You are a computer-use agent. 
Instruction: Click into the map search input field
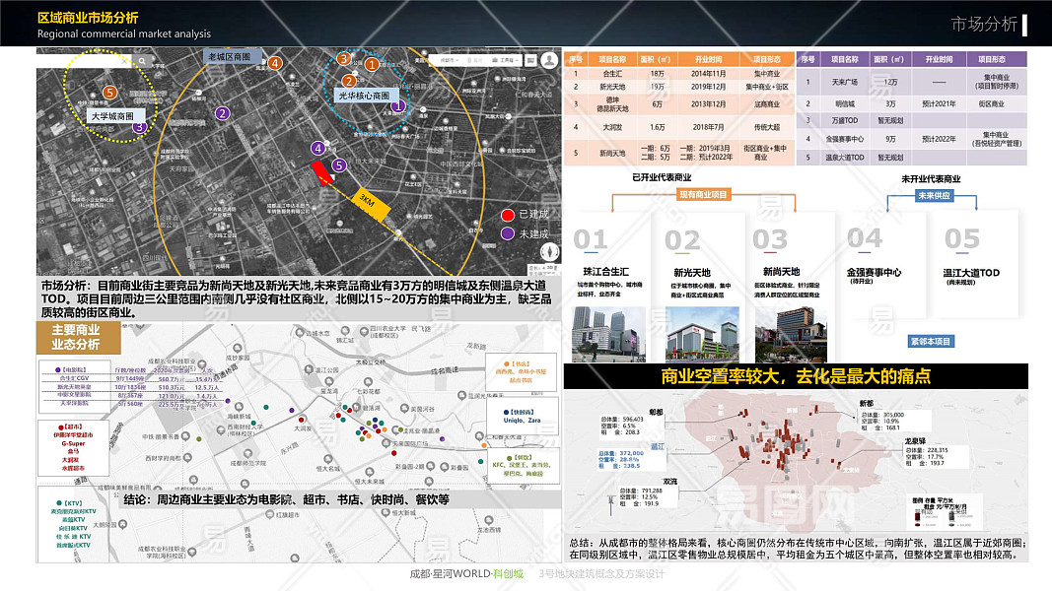(84, 61)
